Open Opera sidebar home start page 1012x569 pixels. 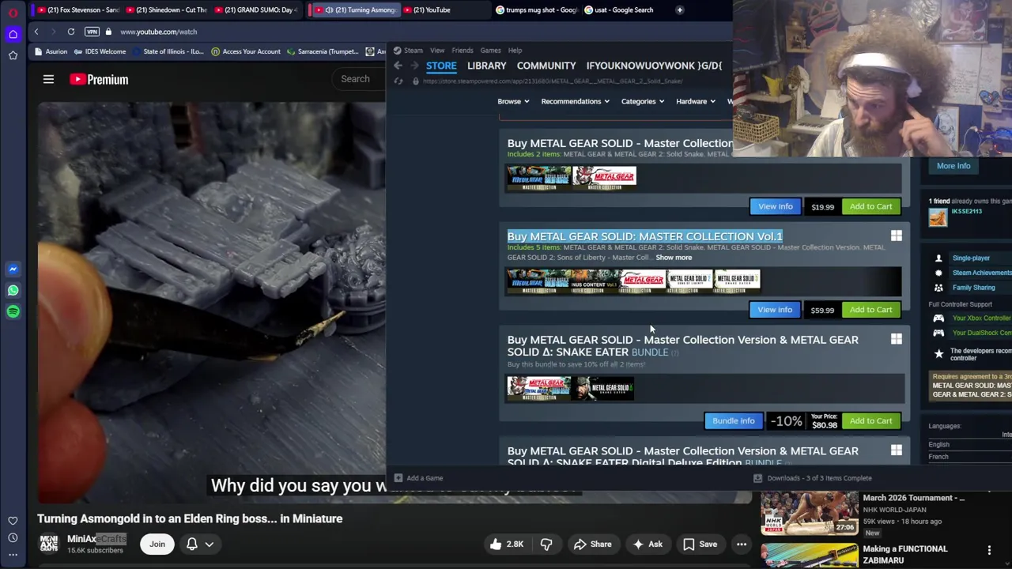(x=13, y=34)
